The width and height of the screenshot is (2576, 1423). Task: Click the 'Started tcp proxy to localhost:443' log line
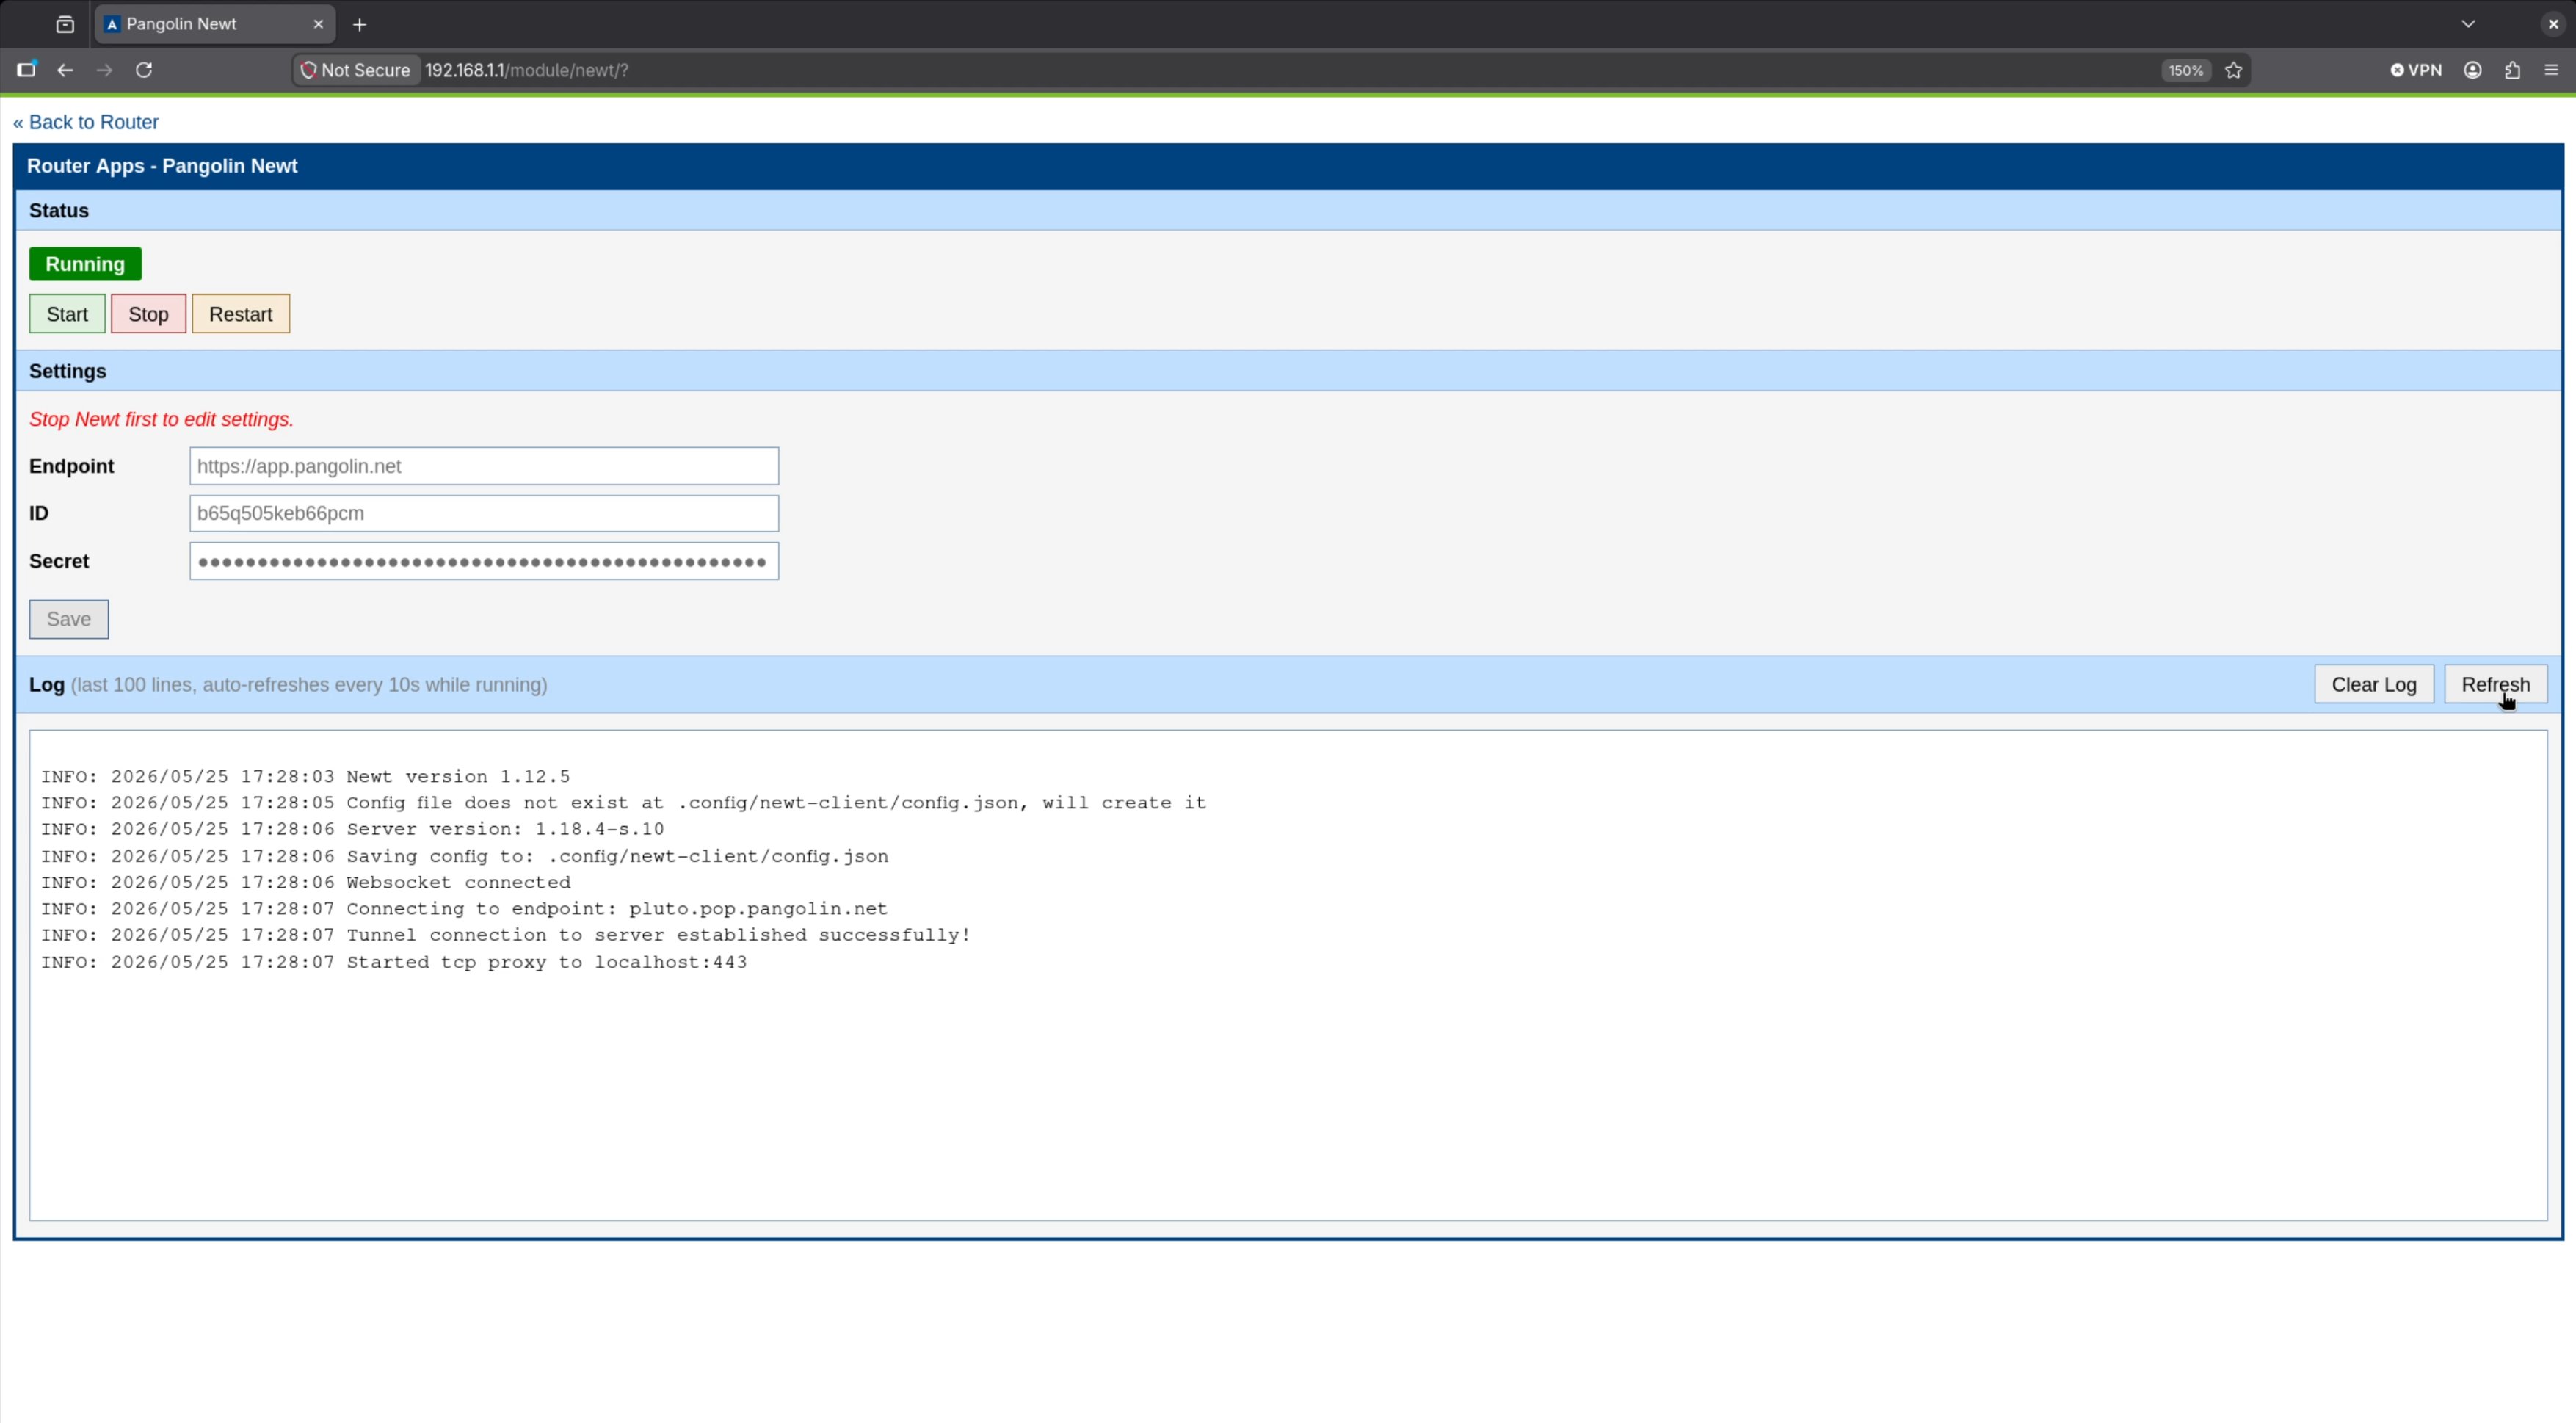394,962
